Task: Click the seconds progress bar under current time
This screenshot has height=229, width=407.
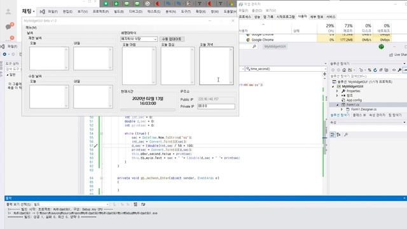Action: [x=148, y=110]
